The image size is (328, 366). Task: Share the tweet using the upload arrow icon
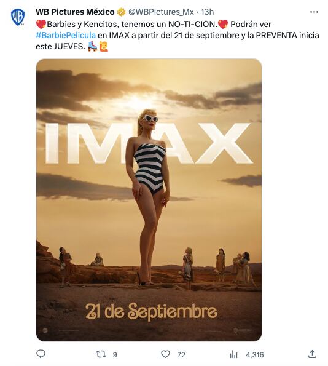(312, 354)
